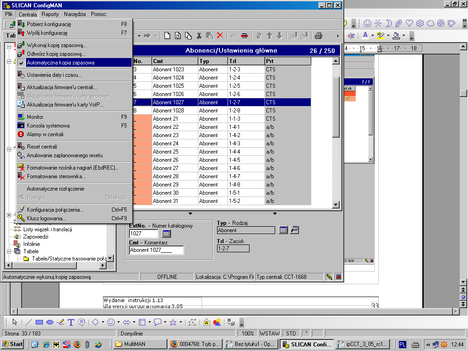
Task: Click the font color A swatch button
Action: (365, 36)
